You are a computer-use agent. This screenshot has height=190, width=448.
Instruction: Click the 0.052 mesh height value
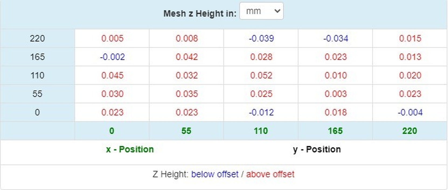tap(261, 75)
